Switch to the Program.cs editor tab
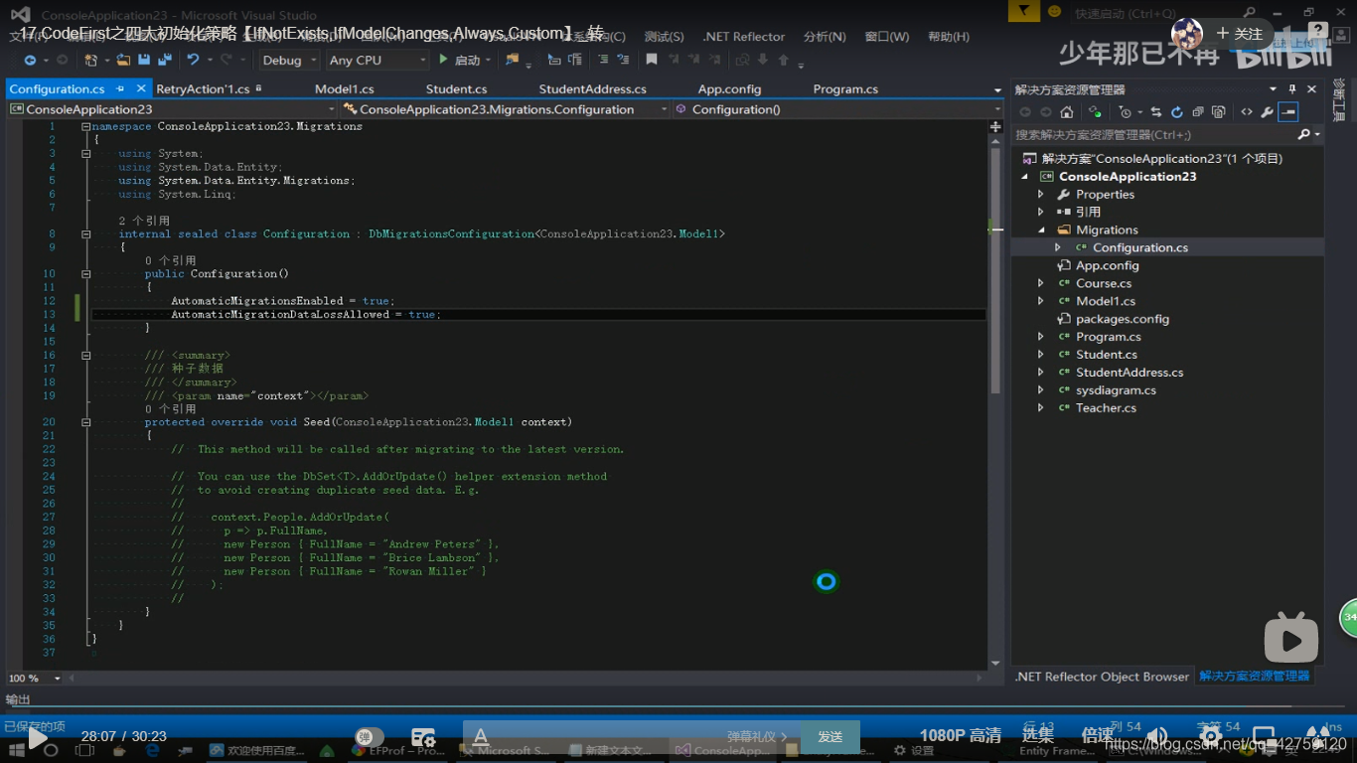This screenshot has width=1357, height=763. [x=845, y=89]
